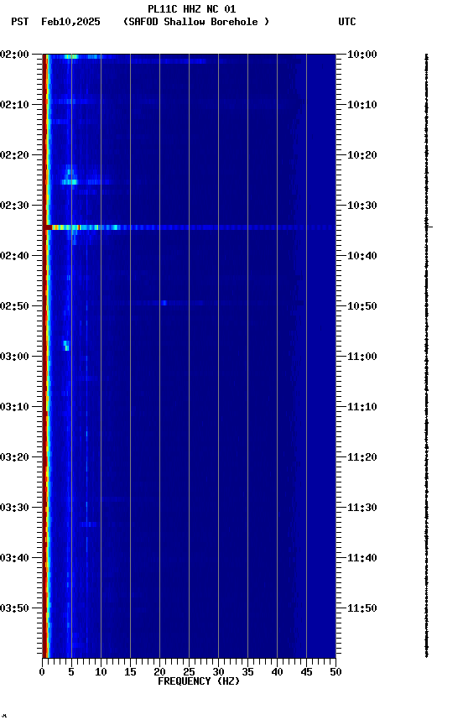The height and width of the screenshot is (725, 463).
Task: Click the PST time label 03:10
Action: 14,407
